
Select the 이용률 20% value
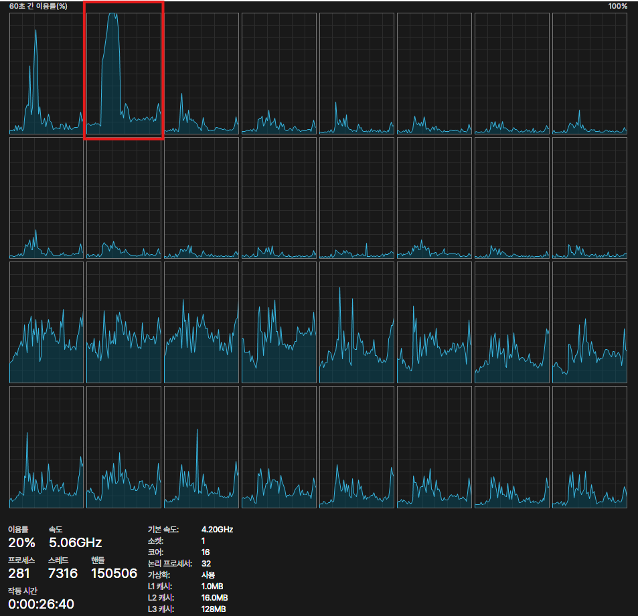coord(21,542)
